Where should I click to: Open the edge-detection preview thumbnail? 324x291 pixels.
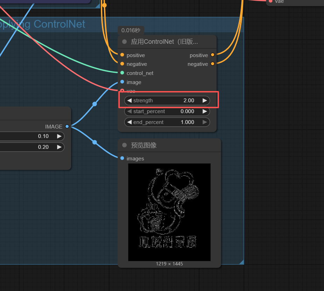pos(169,212)
